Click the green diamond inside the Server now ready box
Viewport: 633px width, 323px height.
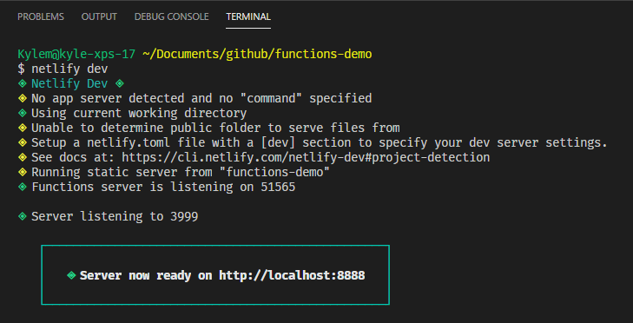pyautogui.click(x=71, y=275)
